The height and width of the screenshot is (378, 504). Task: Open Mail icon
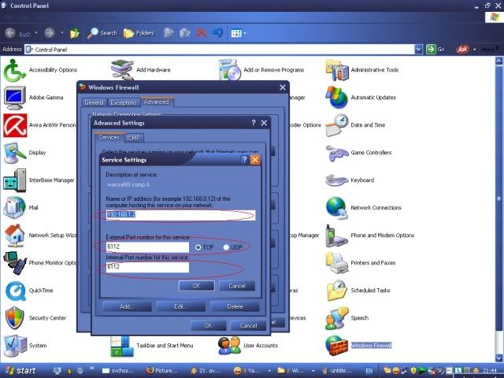pos(14,208)
